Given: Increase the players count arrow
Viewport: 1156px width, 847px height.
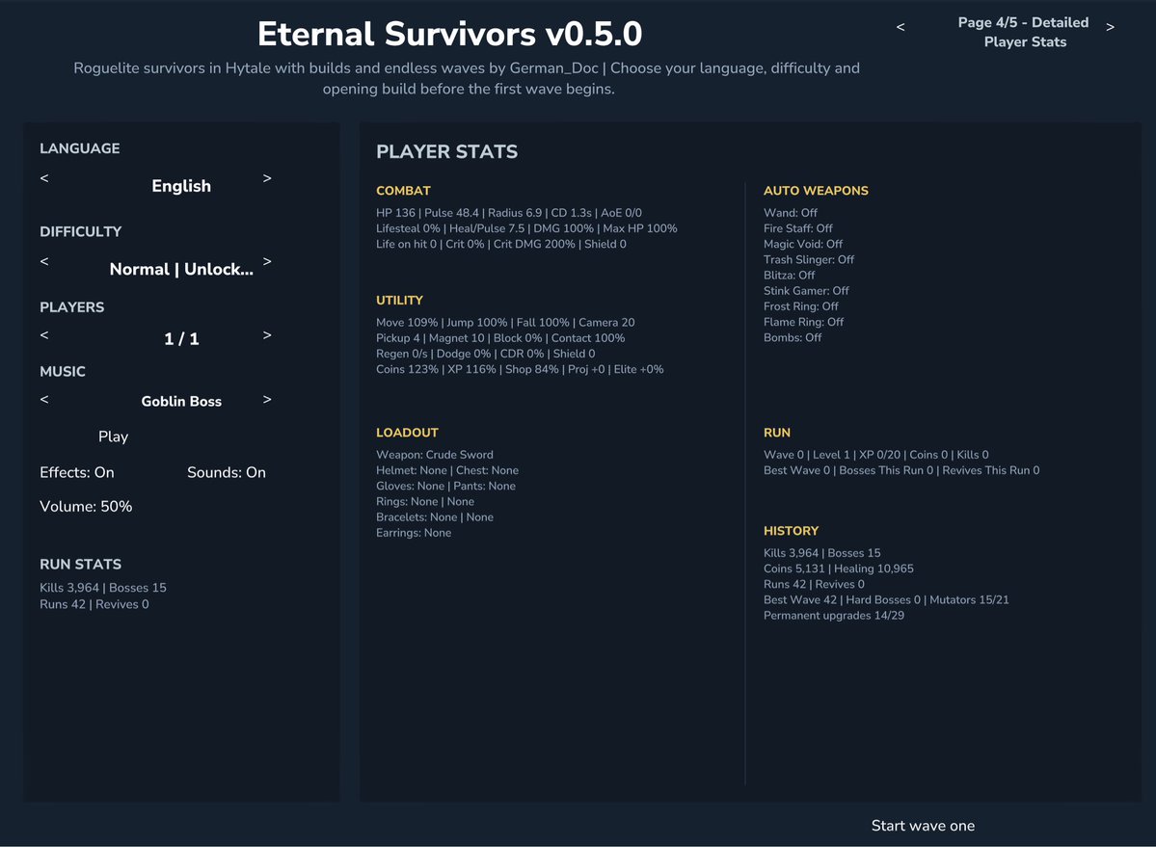Looking at the screenshot, I should point(267,335).
